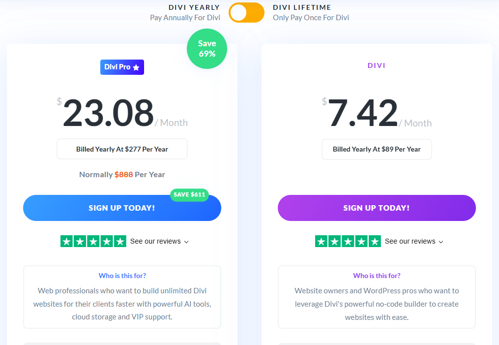Click the blue SIGN UP TODAY button

[122, 208]
